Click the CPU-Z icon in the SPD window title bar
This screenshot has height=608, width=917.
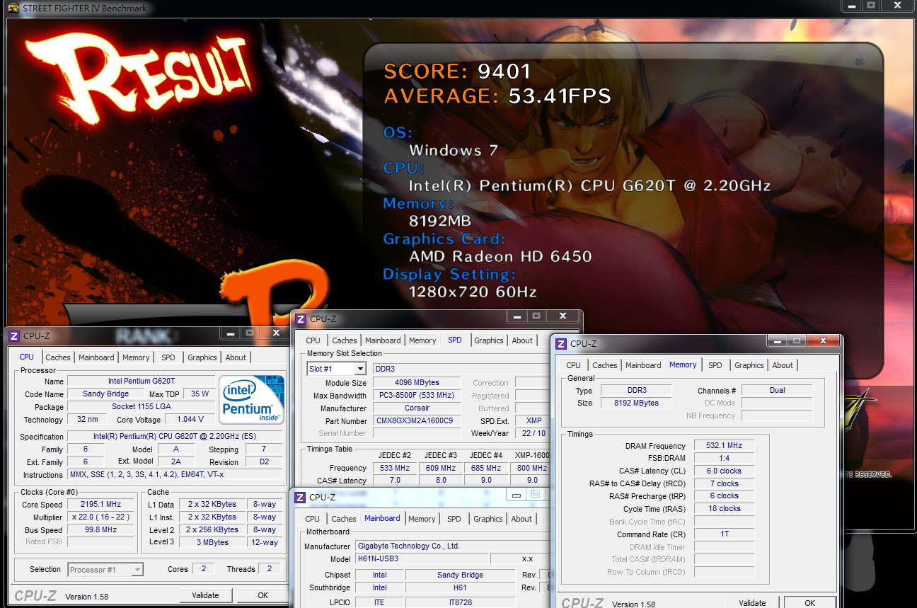(x=301, y=319)
